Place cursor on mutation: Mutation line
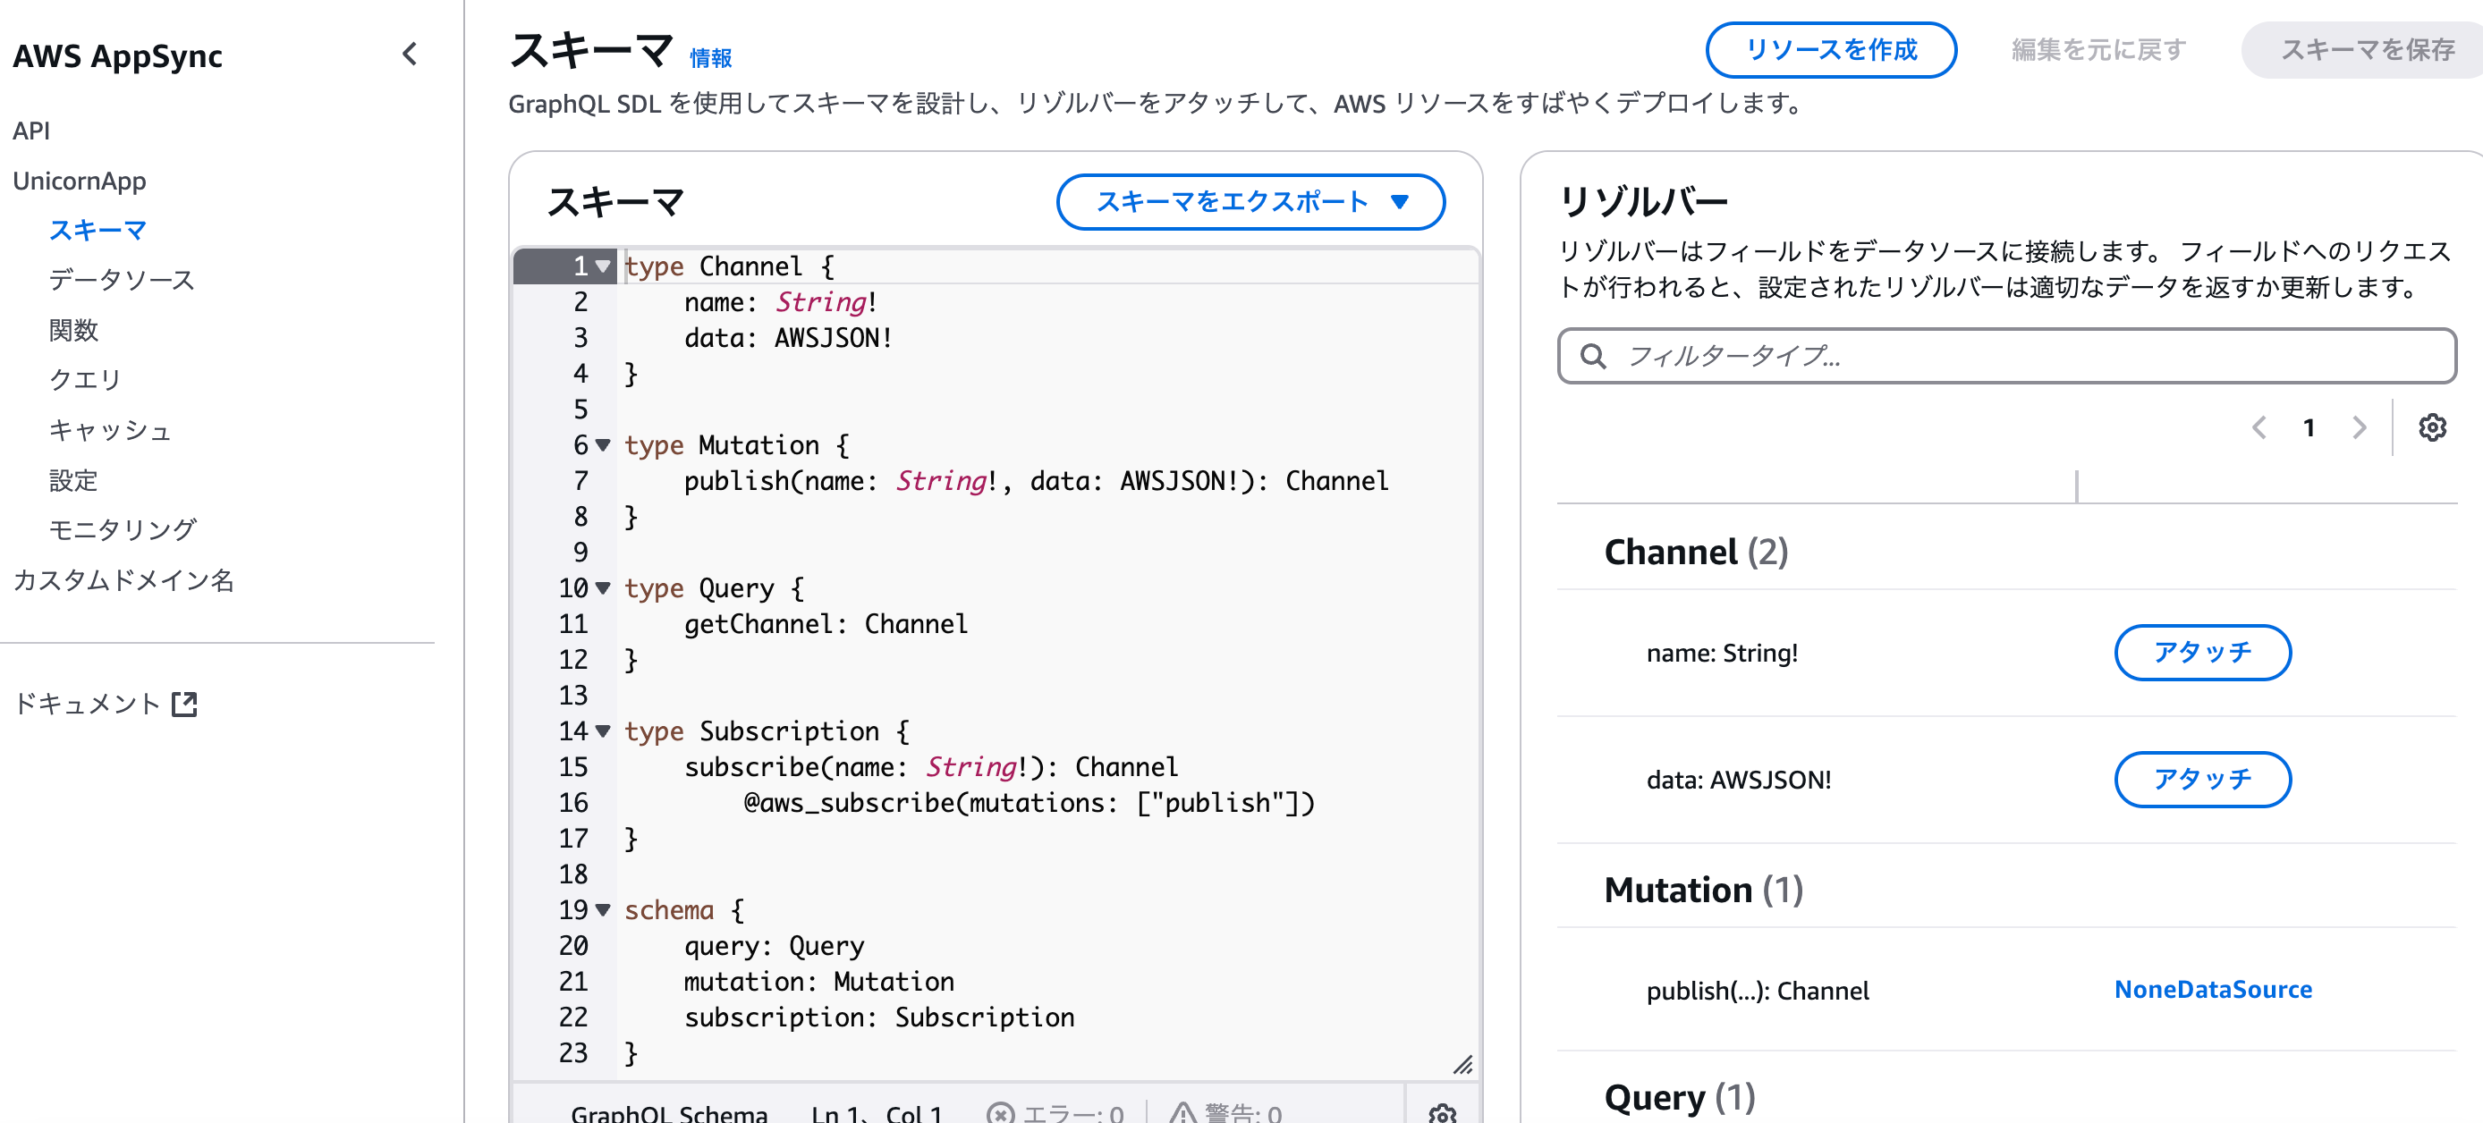The image size is (2483, 1123). tap(819, 983)
